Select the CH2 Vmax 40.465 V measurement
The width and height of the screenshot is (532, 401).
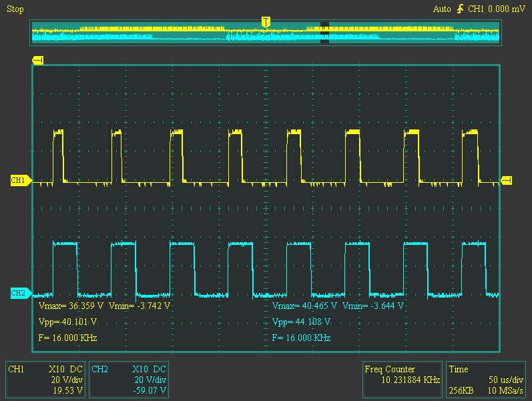point(305,306)
